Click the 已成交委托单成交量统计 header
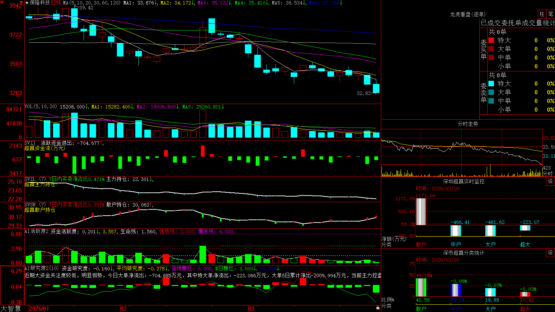The image size is (555, 312). (518, 23)
